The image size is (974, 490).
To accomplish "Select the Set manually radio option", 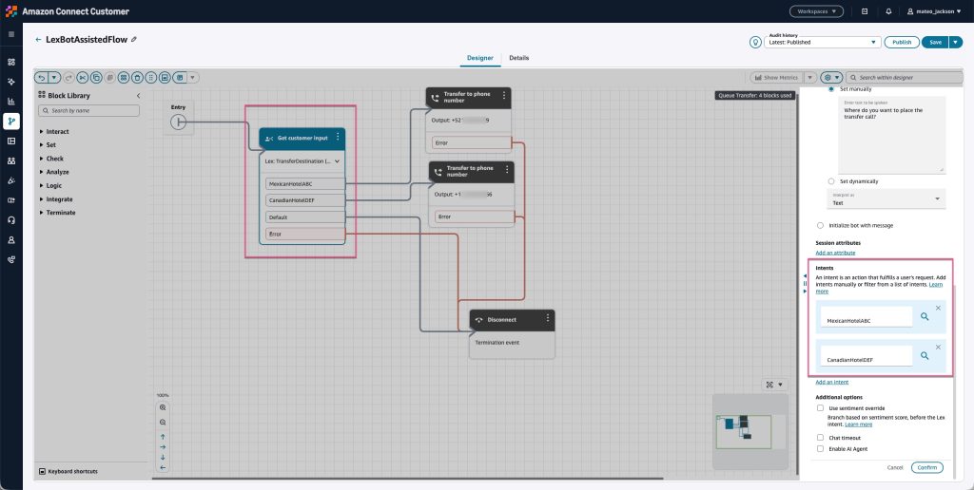I will [x=831, y=89].
